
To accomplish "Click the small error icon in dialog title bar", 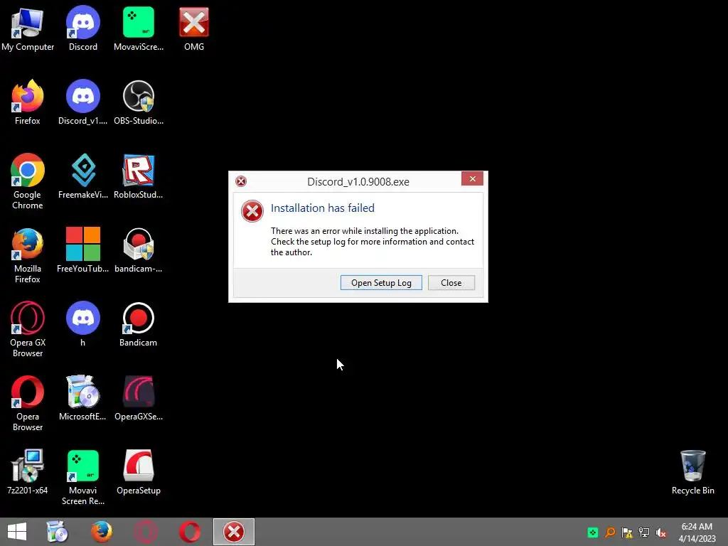I will coord(241,181).
